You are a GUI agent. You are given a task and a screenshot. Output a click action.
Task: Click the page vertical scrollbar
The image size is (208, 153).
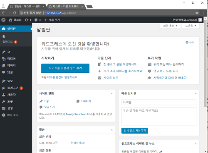pos(206,63)
